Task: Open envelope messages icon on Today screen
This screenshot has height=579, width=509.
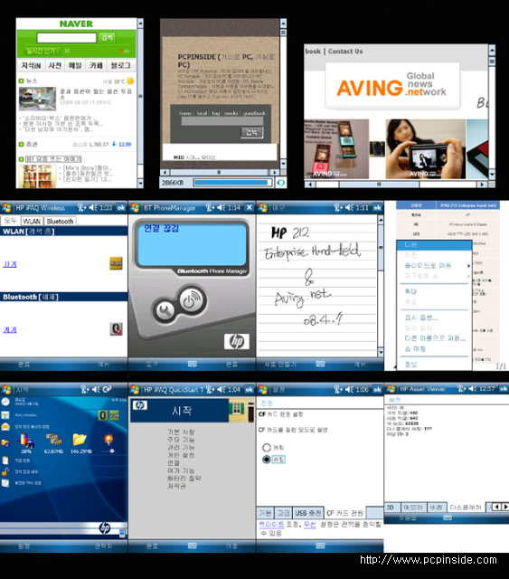Action: pos(5,426)
